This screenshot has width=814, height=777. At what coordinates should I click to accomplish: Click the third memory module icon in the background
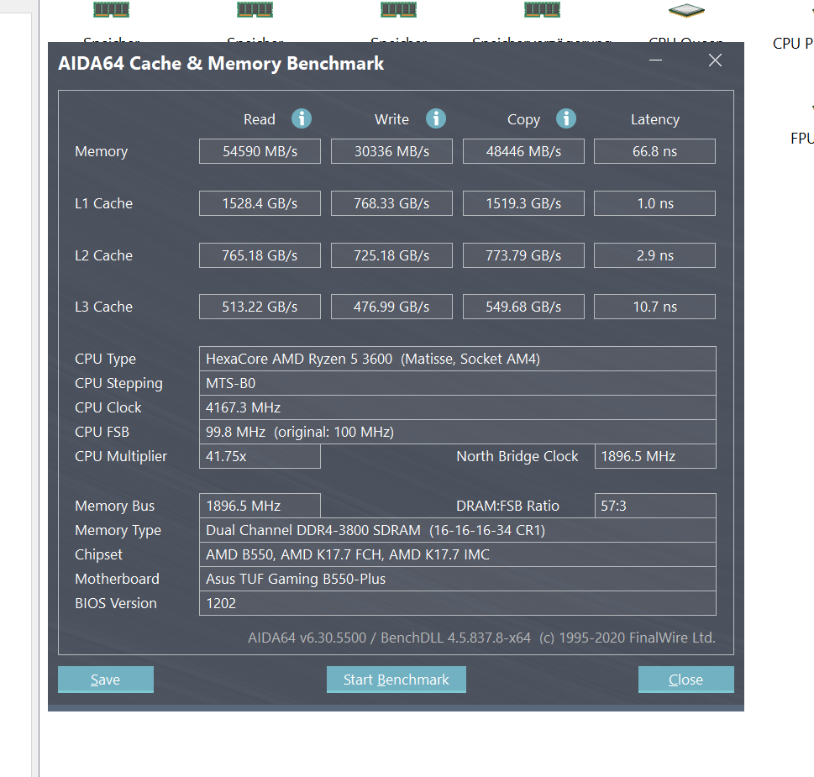coord(398,9)
